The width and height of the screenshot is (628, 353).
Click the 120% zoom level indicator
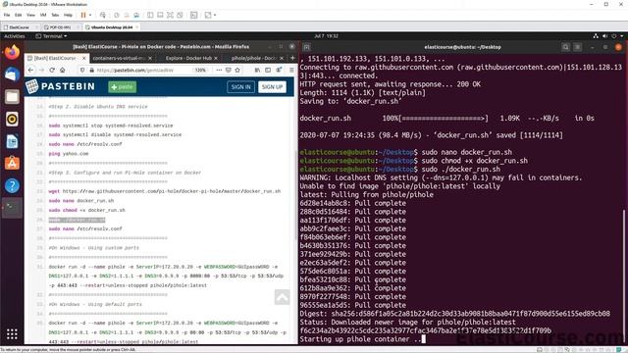[200, 70]
